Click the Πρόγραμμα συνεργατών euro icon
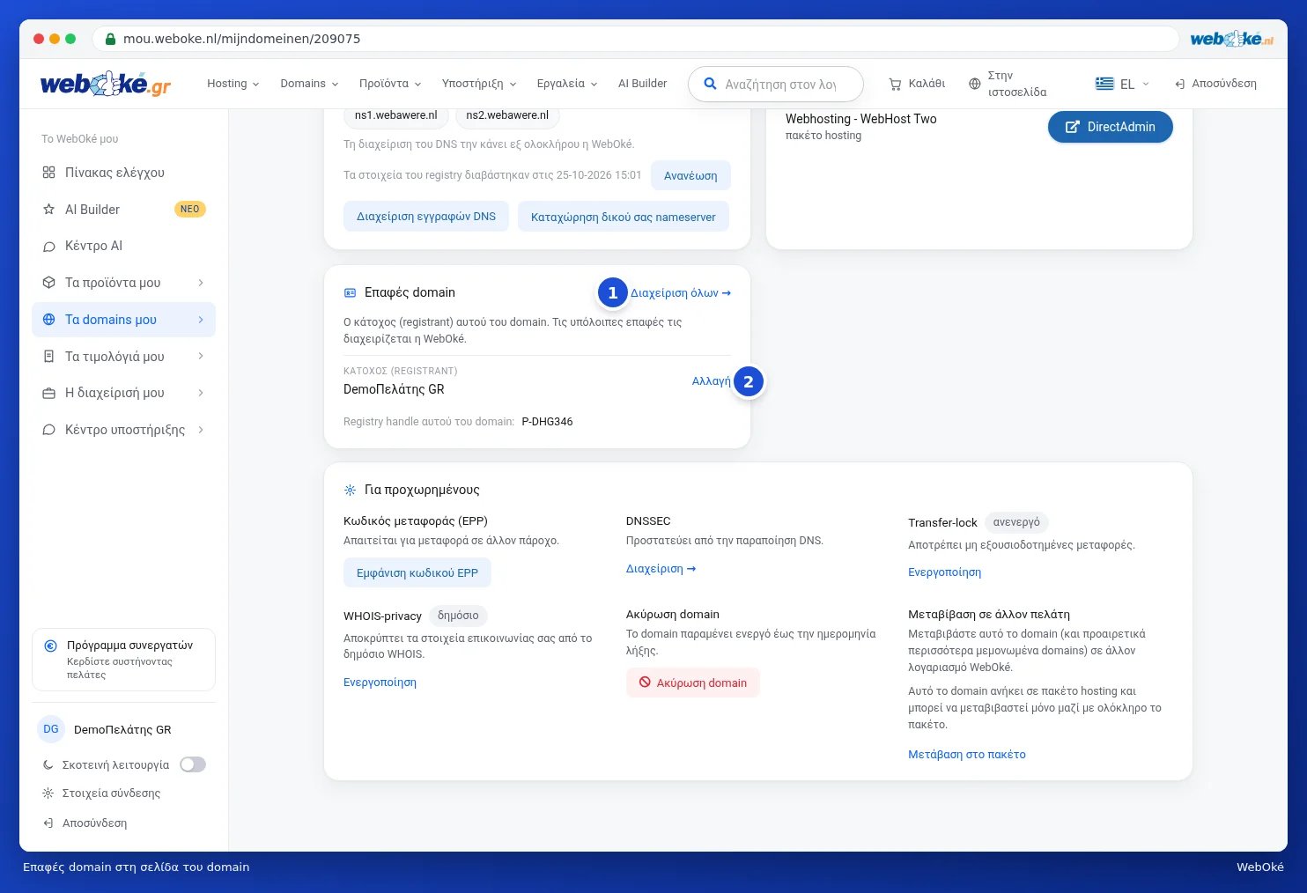Screen dimensions: 1307x893 coord(51,646)
